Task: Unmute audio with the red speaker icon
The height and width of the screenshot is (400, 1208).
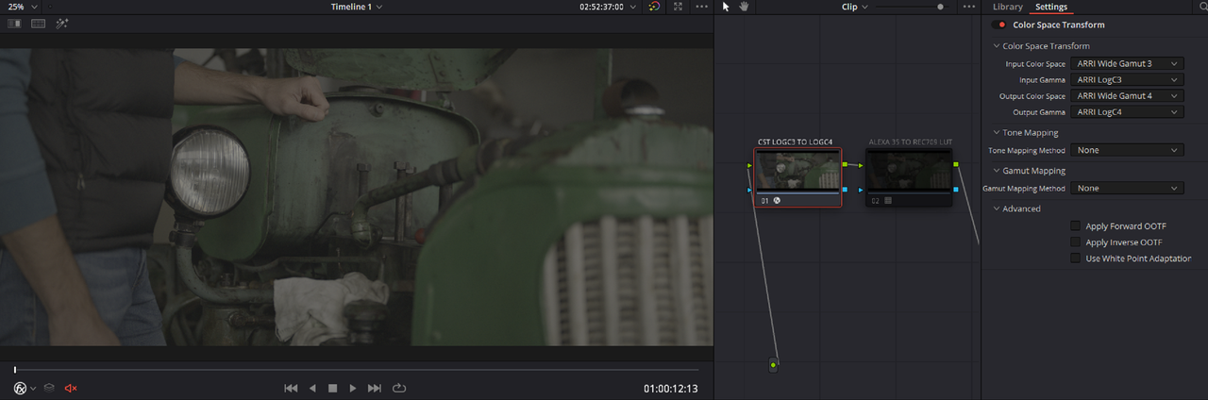Action: pos(71,388)
